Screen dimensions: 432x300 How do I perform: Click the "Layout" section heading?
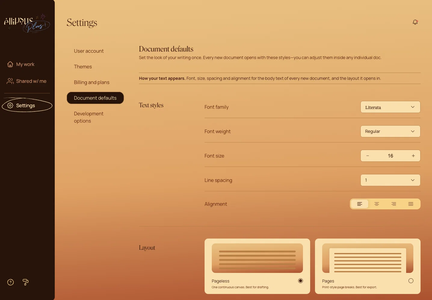click(147, 248)
